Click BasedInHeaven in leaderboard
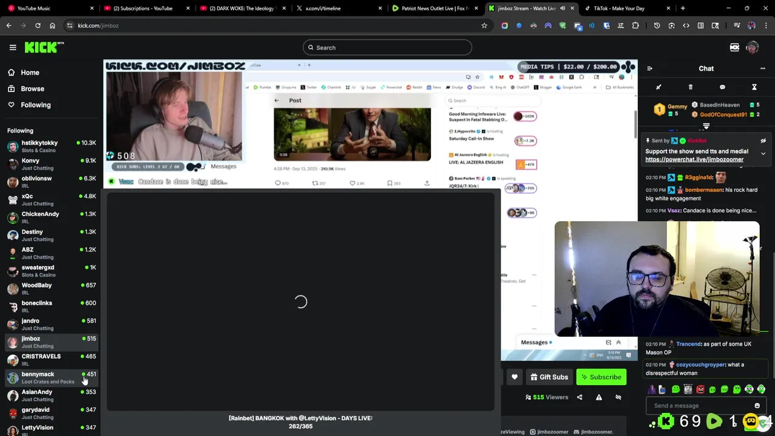 720,105
